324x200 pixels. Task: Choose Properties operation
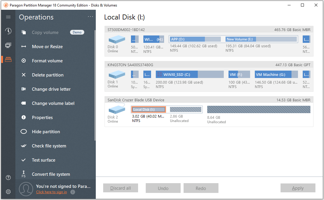tap(42, 118)
